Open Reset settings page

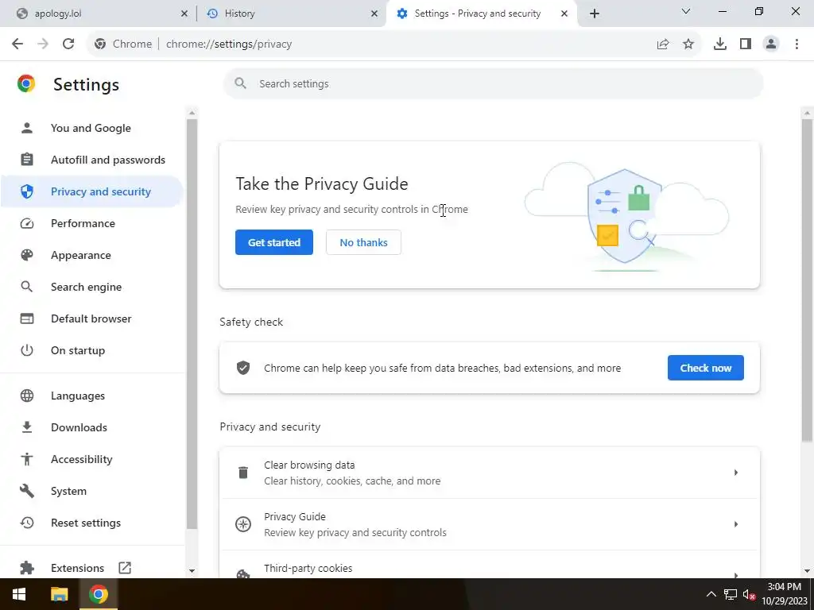(x=91, y=523)
